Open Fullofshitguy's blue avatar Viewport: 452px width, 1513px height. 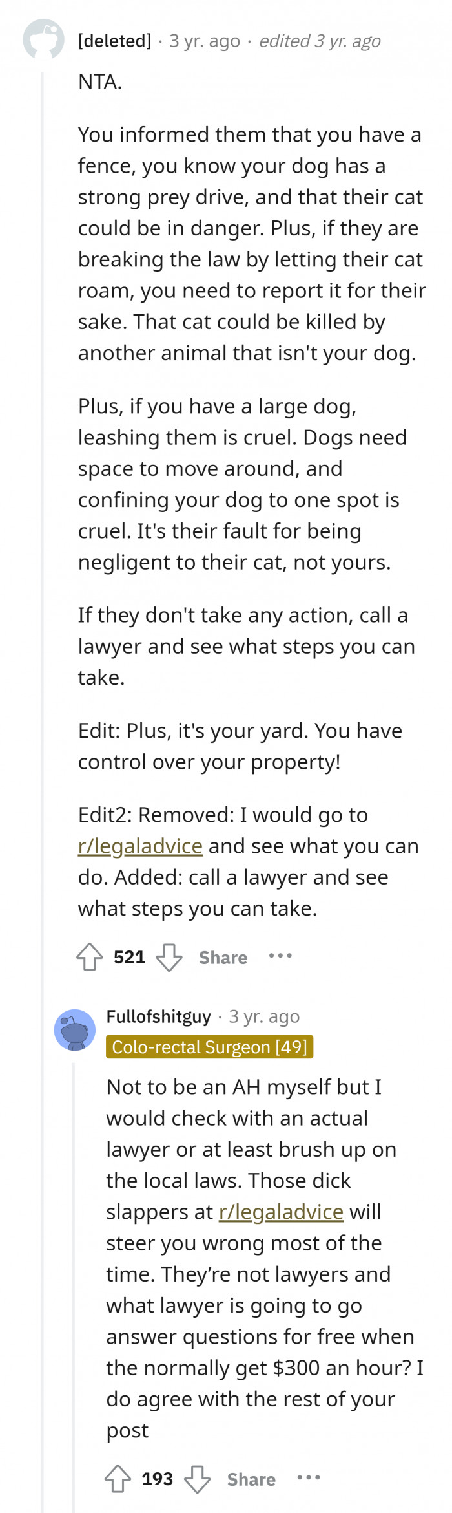(75, 1030)
